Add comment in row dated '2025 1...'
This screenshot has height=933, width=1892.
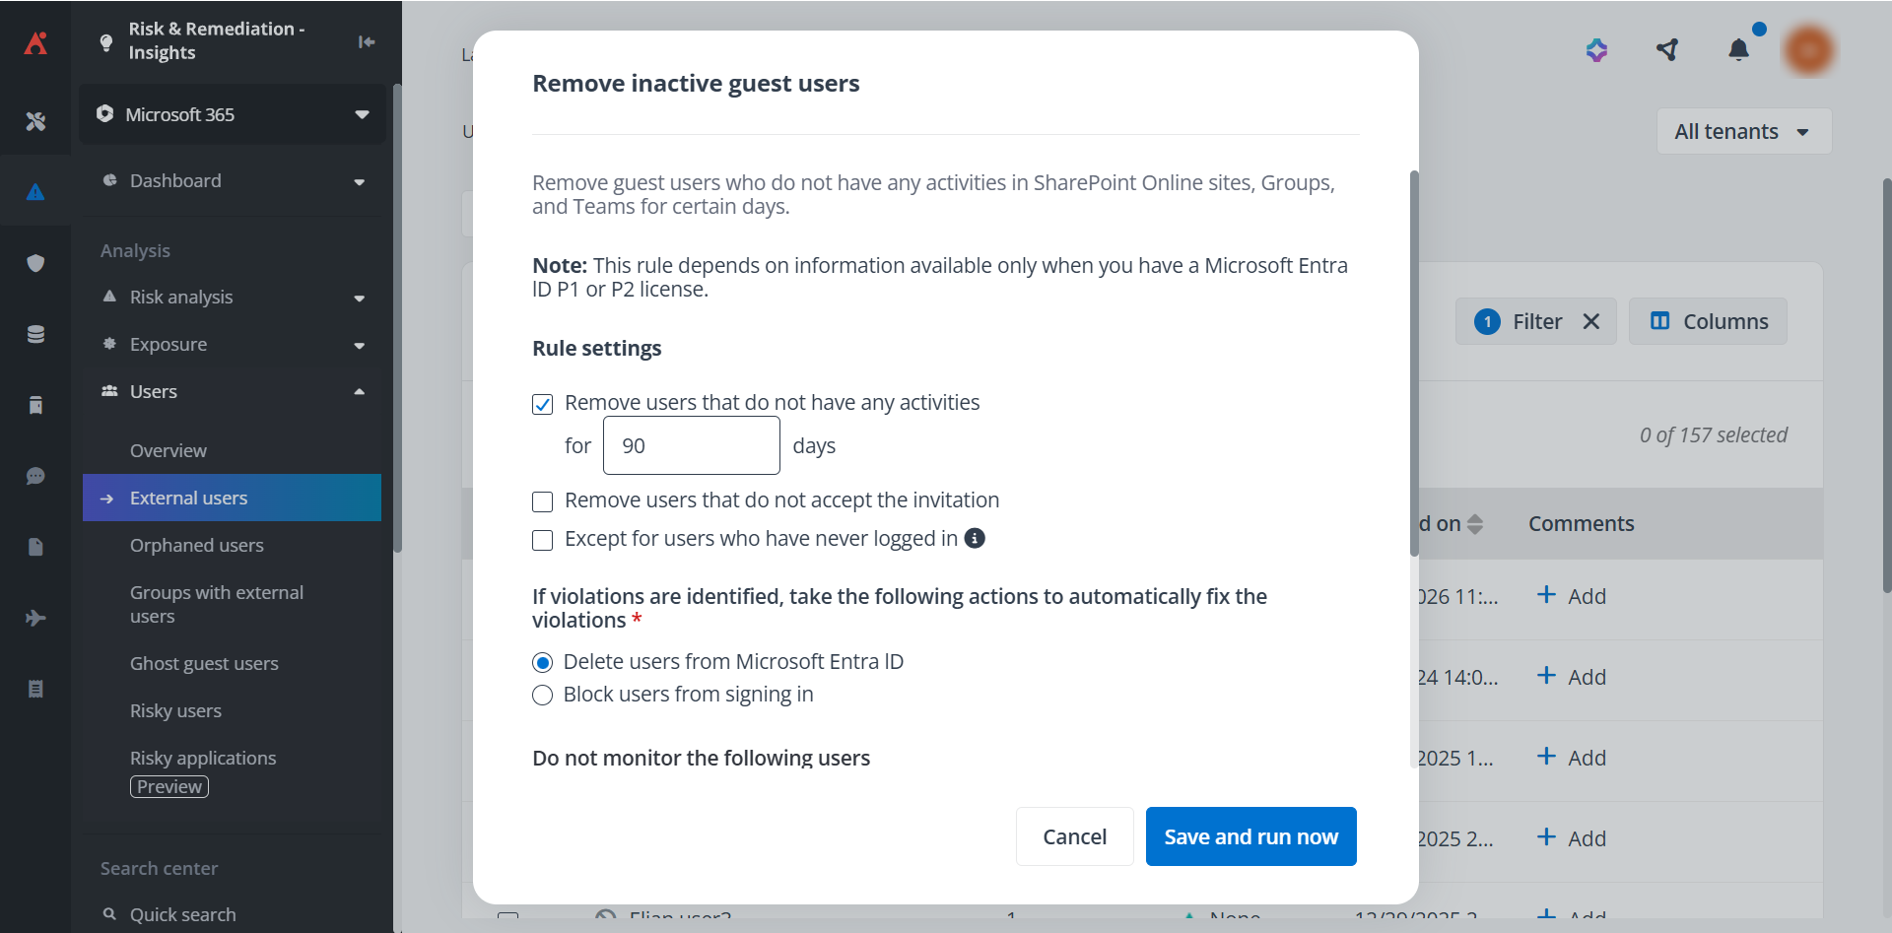(x=1572, y=758)
